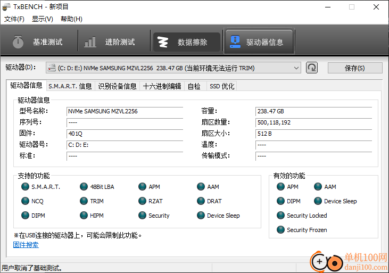Screen dimensions: 389x273
Task: Select the 驱动器信息 sub-tab
Action: click(26, 86)
